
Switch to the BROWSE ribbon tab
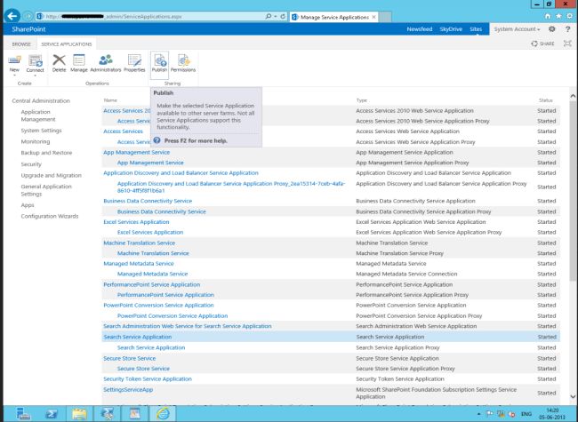click(21, 44)
